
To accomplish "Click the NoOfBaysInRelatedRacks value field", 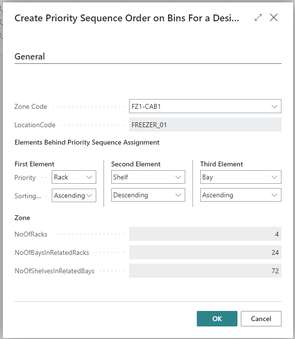I will coord(205,252).
